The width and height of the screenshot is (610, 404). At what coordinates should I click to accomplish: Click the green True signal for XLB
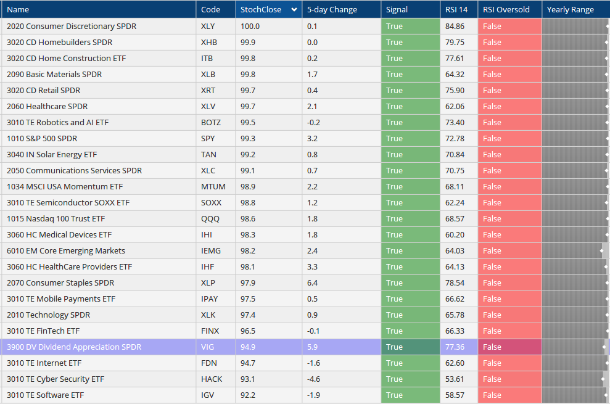410,74
